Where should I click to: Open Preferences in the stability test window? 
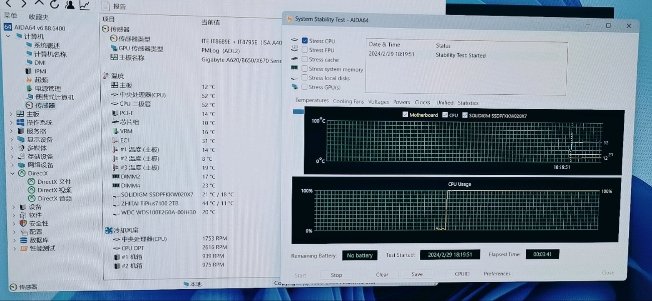pos(497,273)
